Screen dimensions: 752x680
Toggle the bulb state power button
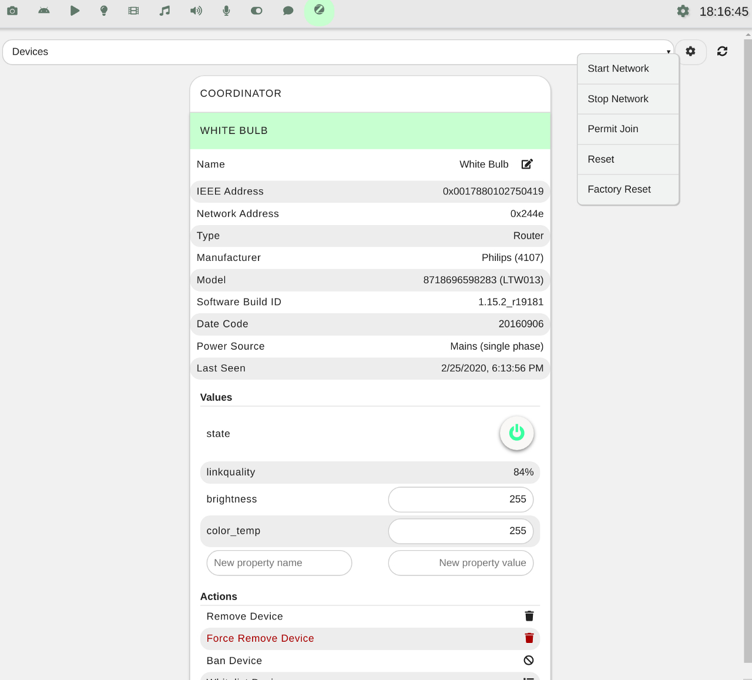[516, 433]
